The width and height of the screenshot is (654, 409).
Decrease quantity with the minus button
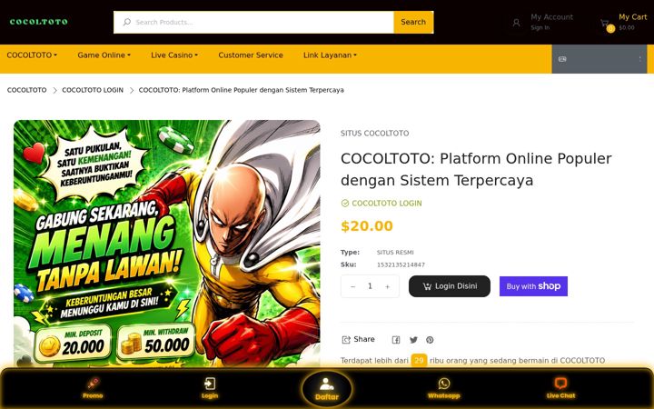click(352, 286)
